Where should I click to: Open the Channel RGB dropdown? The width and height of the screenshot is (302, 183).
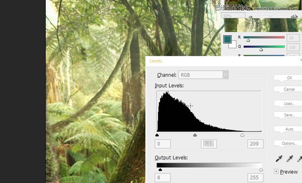203,75
